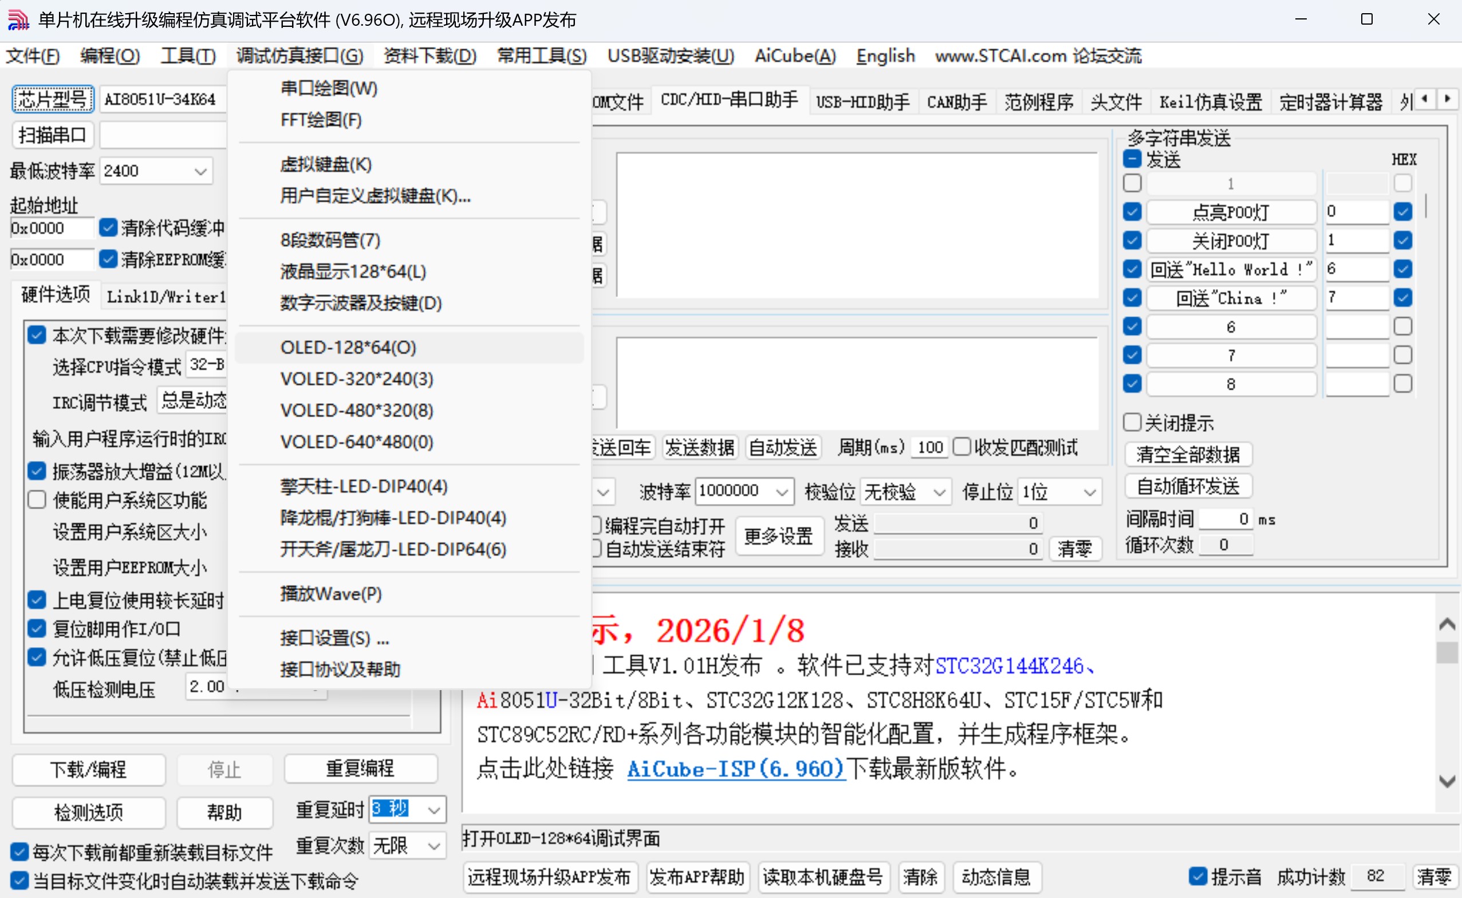Choose 数字示波器及按键(D) from the menu
The image size is (1462, 898).
click(x=360, y=303)
